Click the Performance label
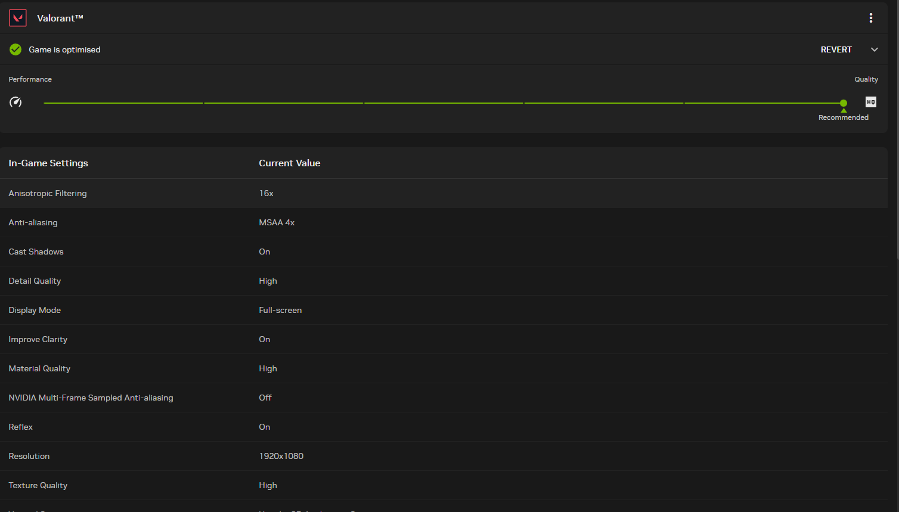Screen dimensions: 899x512 [x=30, y=79]
